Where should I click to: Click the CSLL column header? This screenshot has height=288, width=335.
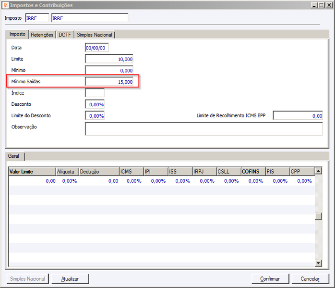coord(229,172)
